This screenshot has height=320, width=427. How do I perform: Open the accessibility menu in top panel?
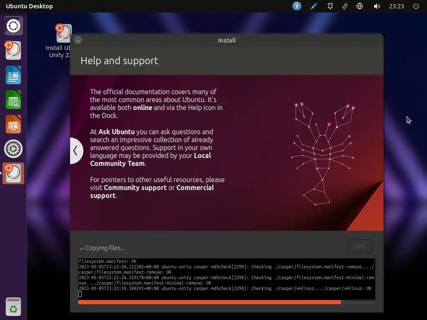pos(297,6)
